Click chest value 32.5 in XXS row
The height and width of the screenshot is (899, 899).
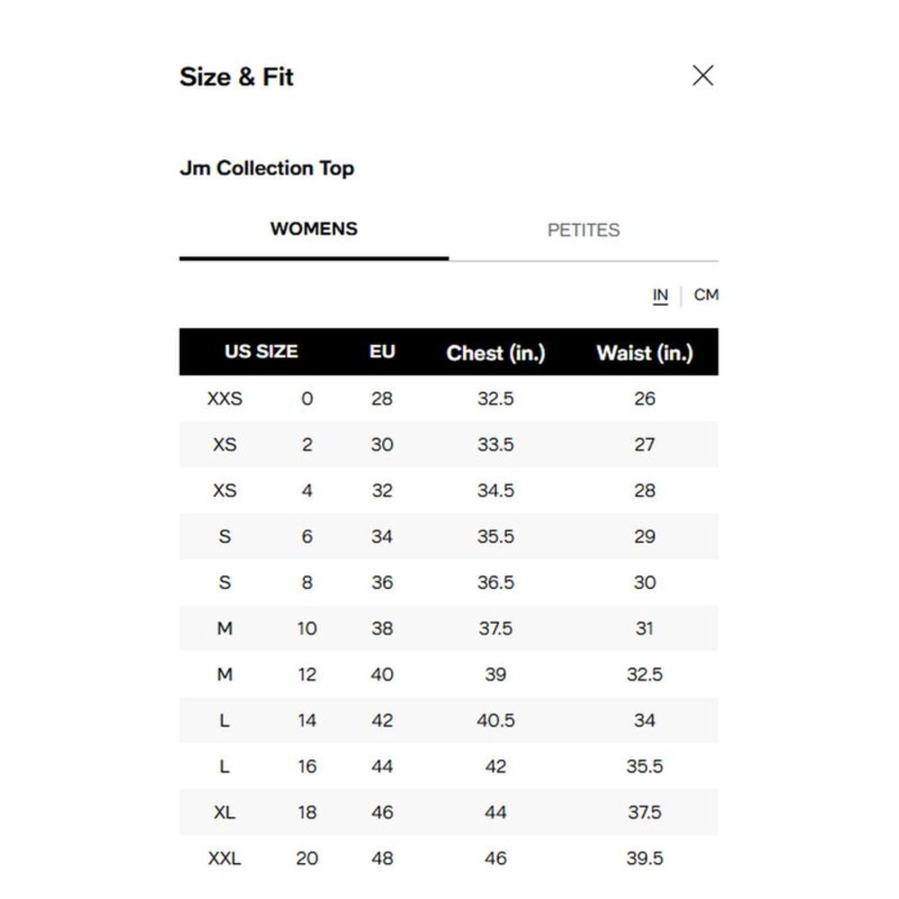coord(495,398)
